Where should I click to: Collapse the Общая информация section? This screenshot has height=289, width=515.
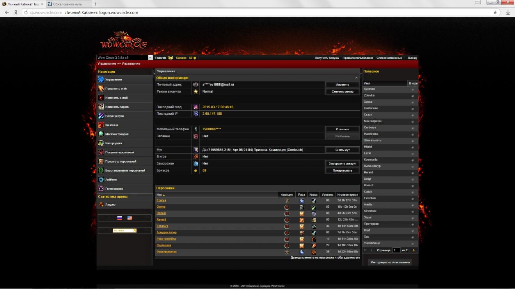[x=356, y=78]
